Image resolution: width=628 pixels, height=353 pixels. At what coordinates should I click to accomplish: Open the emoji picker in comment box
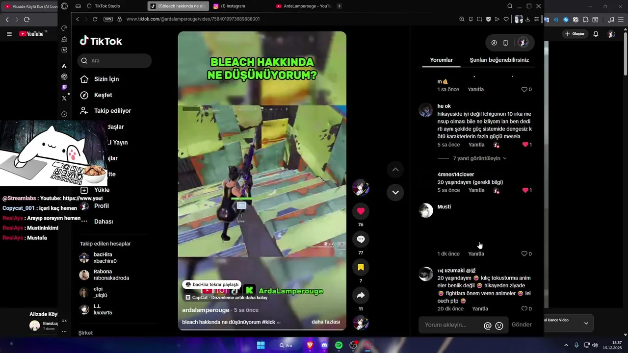(x=499, y=326)
